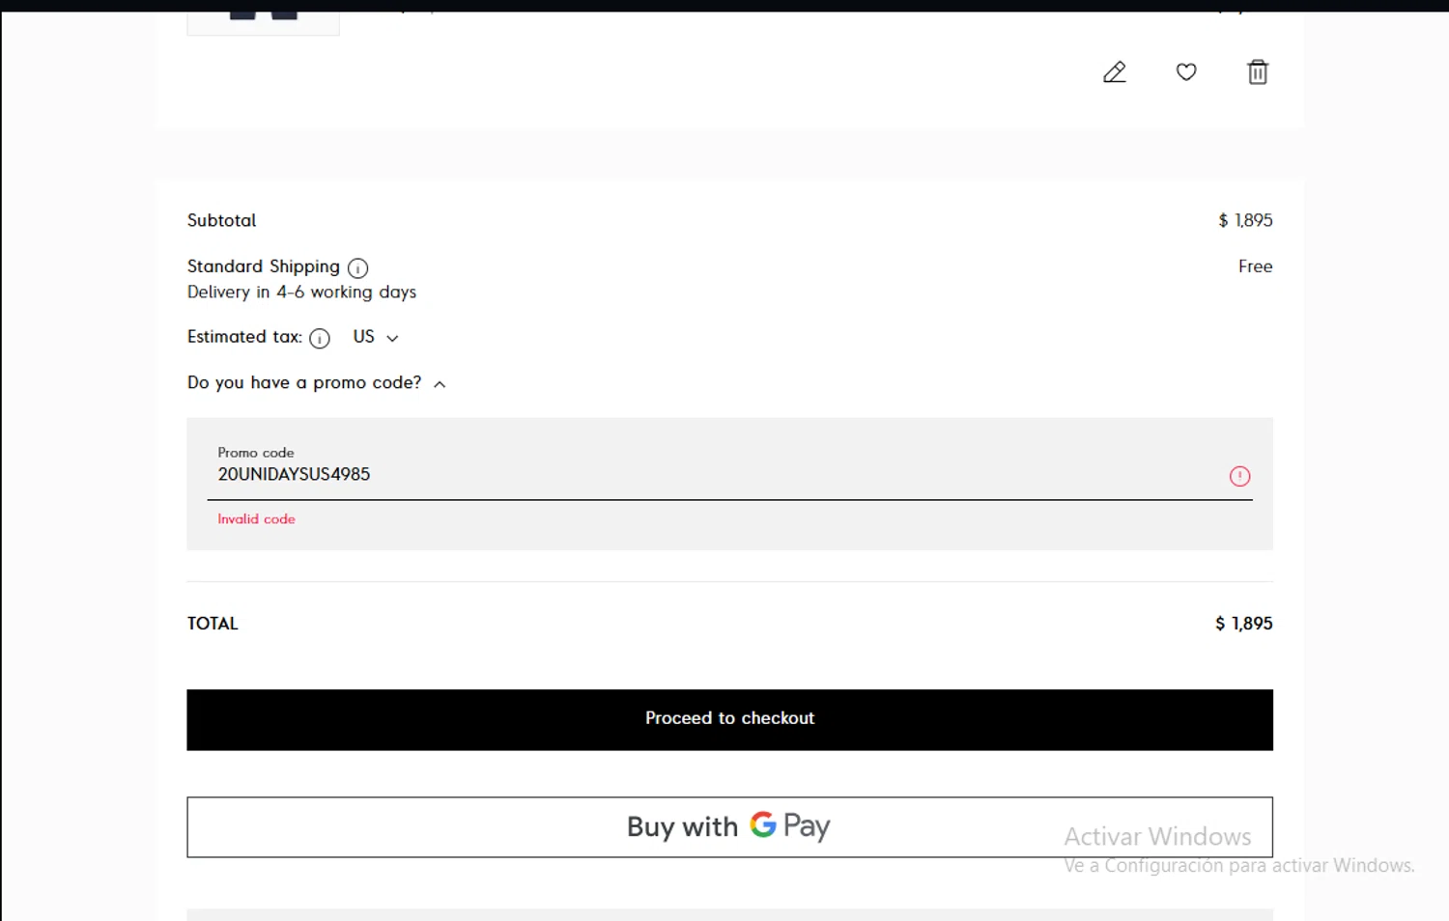Click Proceed to checkout button
The width and height of the screenshot is (1449, 921).
(729, 719)
